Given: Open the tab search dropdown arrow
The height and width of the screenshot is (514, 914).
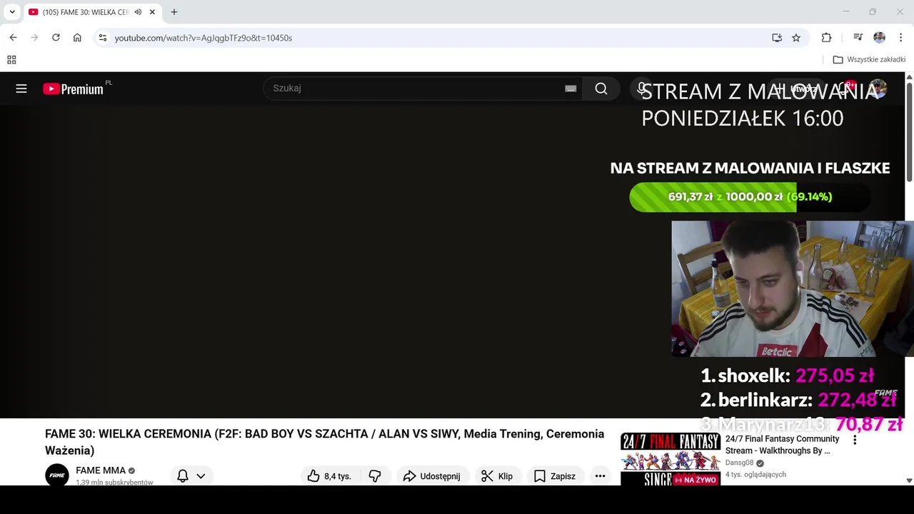Looking at the screenshot, I should pos(12,12).
